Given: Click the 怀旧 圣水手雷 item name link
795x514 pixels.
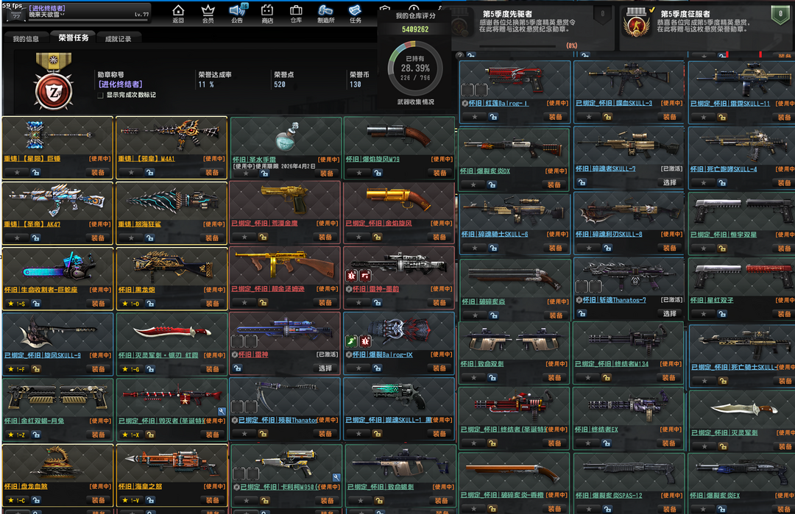Looking at the screenshot, I should [255, 159].
